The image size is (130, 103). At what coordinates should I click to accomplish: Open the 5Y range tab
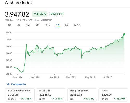pyautogui.click(x=67, y=25)
